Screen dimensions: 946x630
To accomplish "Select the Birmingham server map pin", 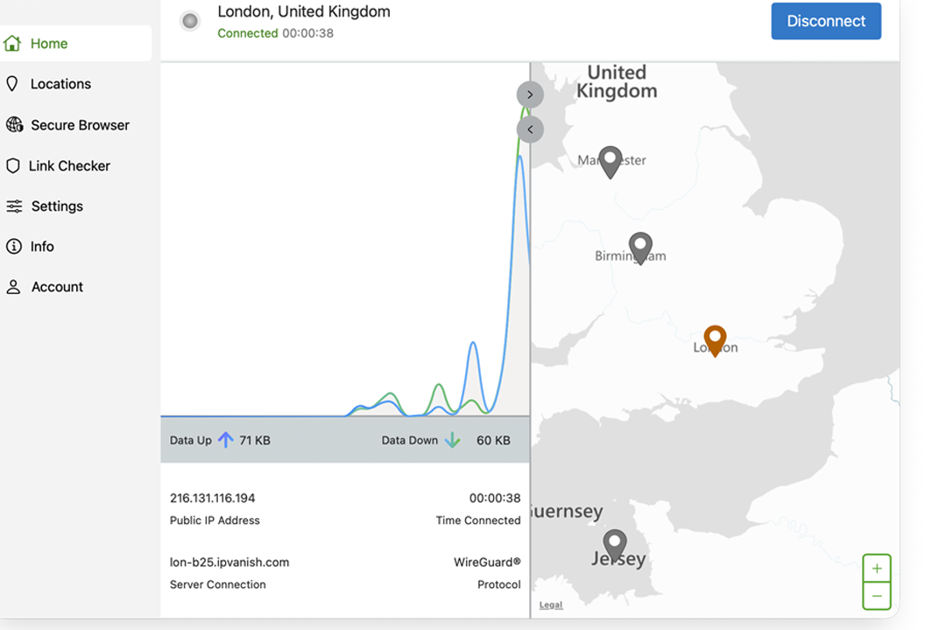I will coord(641,246).
